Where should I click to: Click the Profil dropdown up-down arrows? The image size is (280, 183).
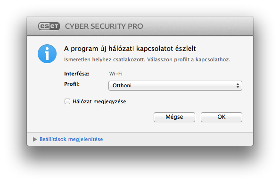click(x=238, y=85)
